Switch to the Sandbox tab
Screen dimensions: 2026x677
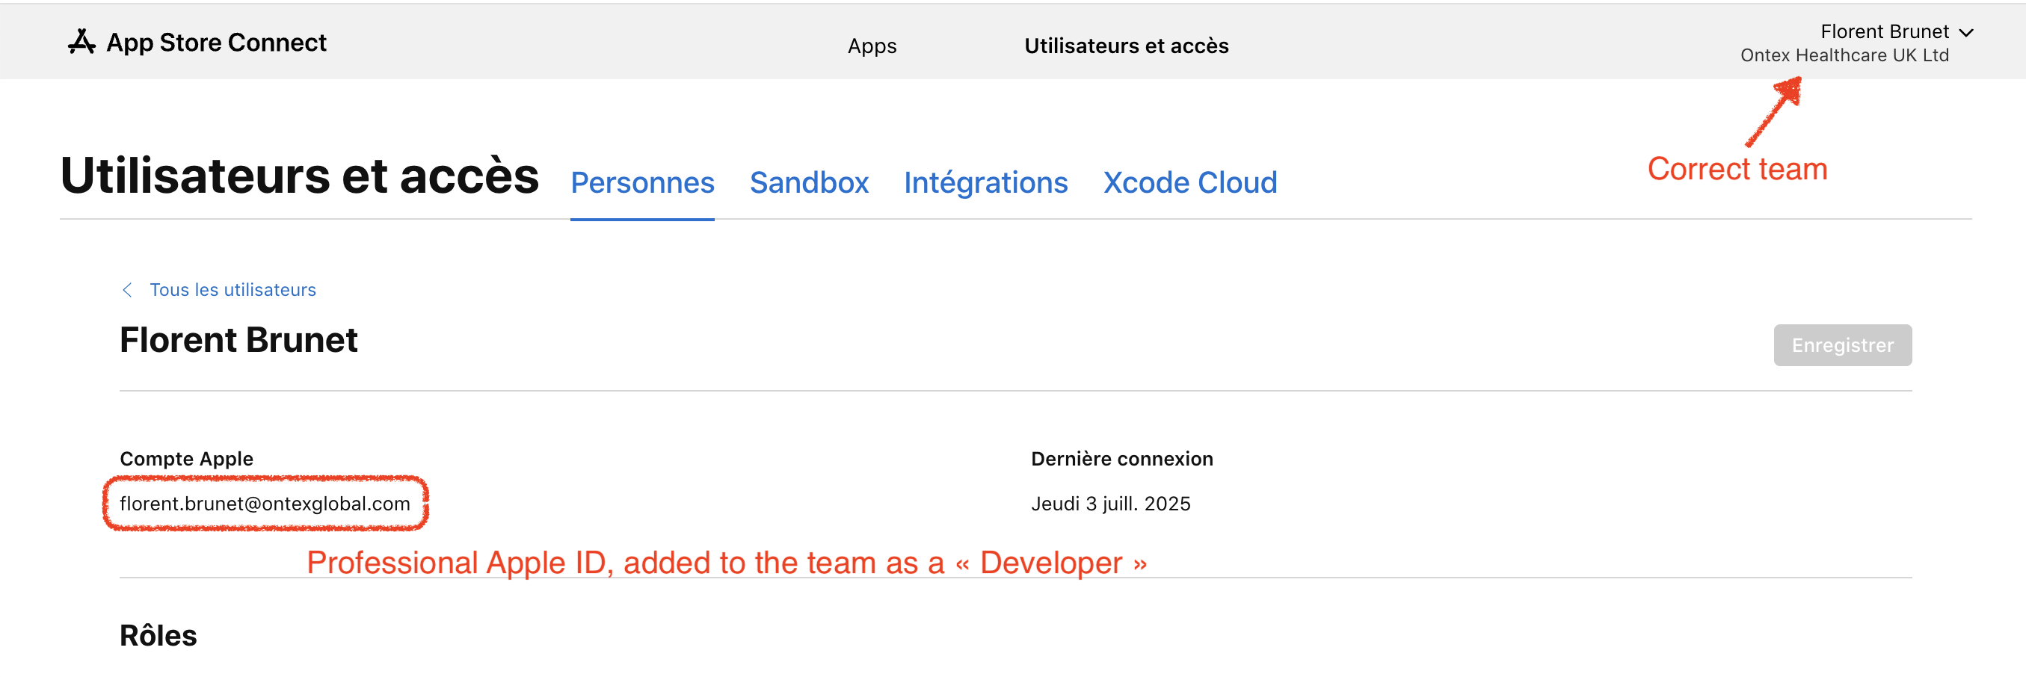pos(808,182)
